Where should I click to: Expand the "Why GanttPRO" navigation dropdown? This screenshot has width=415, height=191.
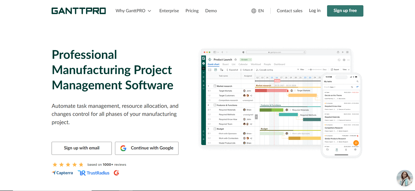(x=133, y=11)
